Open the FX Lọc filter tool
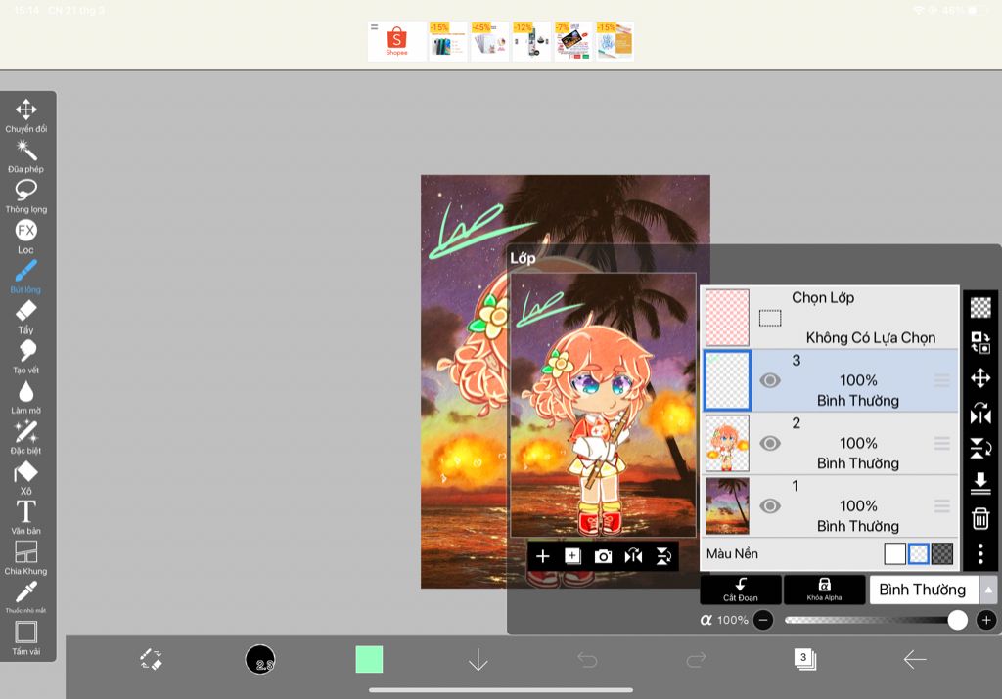The image size is (1002, 699). coord(26,237)
